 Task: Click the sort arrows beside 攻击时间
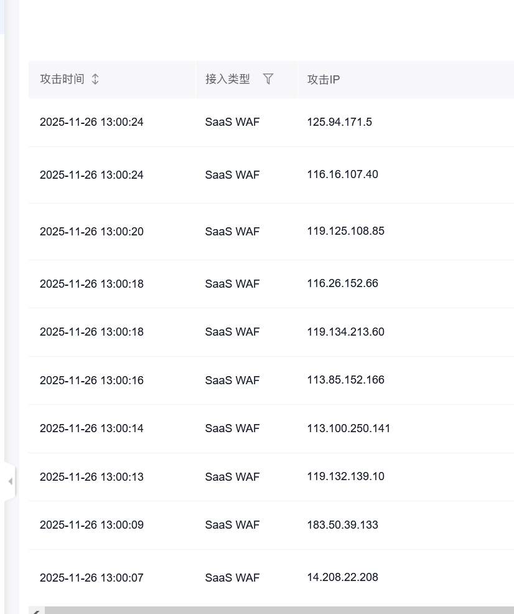click(x=94, y=79)
